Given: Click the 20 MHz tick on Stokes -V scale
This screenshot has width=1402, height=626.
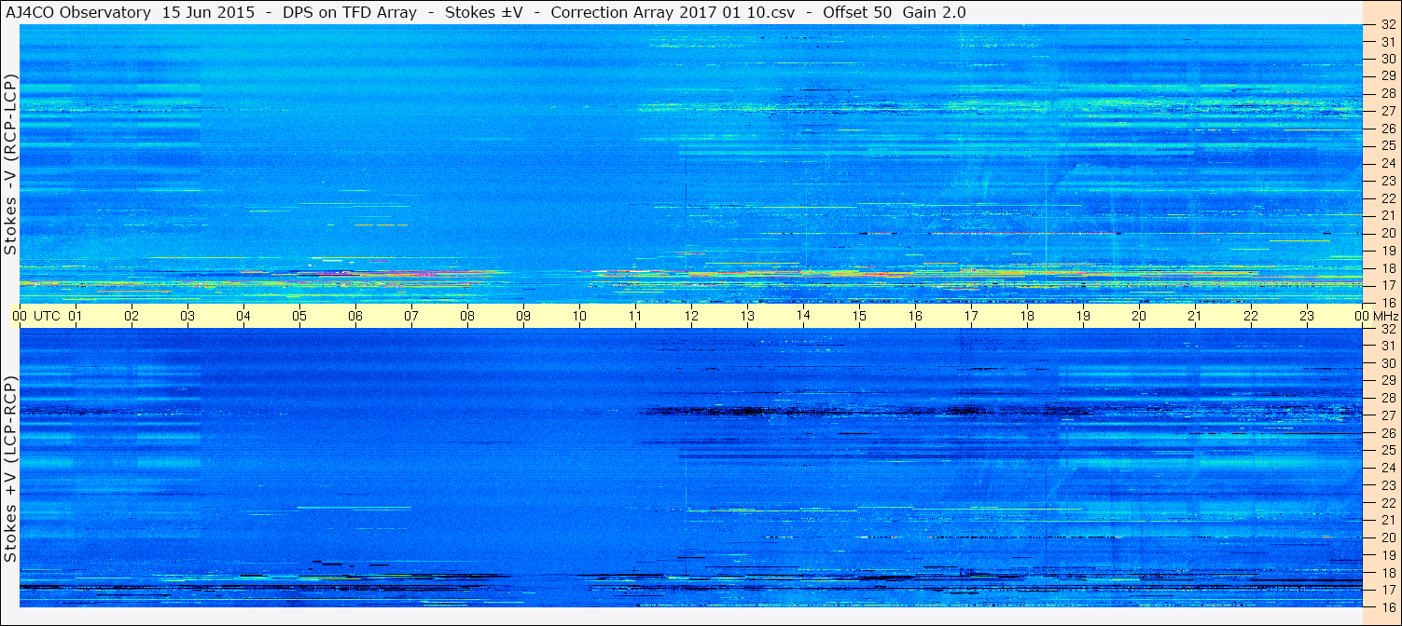Looking at the screenshot, I should 1388,233.
